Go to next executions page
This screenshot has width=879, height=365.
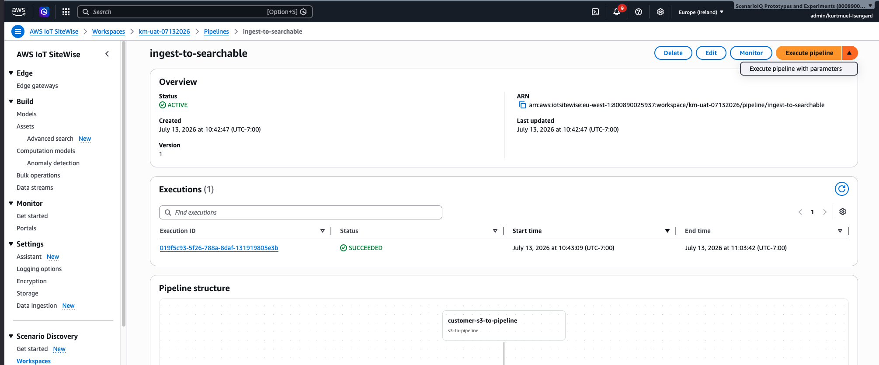click(x=825, y=212)
